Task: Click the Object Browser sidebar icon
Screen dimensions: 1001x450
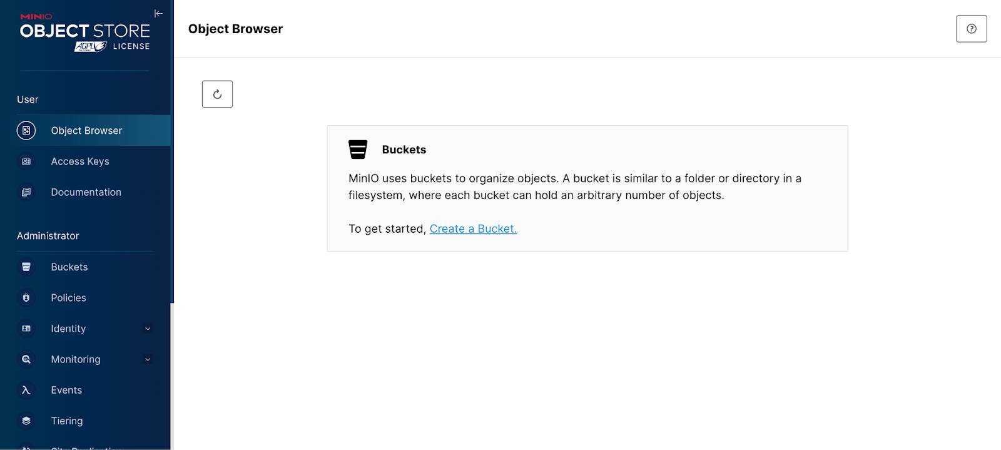Action: 26,131
